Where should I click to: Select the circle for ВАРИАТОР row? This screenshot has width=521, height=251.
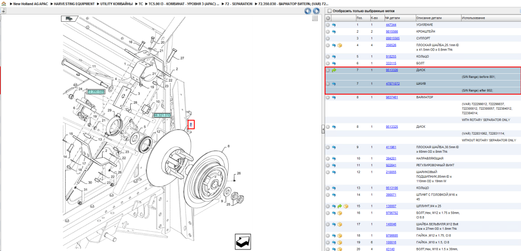click(328, 98)
